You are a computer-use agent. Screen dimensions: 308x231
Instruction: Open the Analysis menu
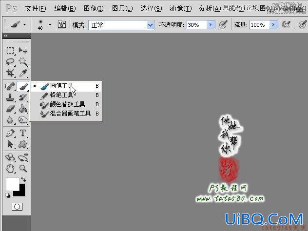point(210,8)
